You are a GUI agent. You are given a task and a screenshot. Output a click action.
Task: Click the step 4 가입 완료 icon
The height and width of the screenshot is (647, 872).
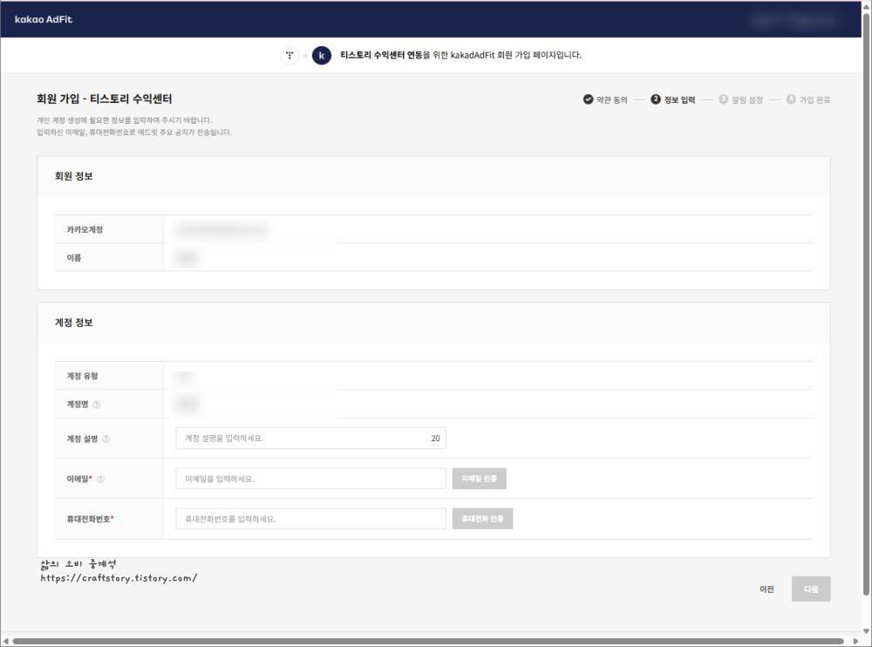point(791,99)
